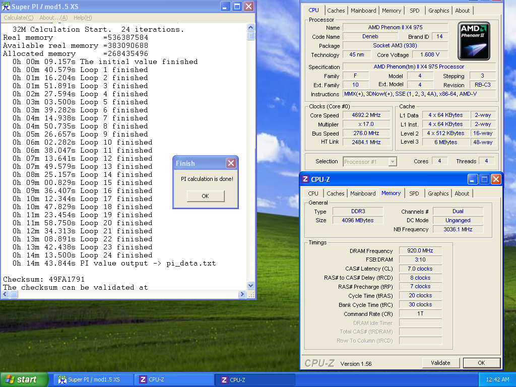The height and width of the screenshot is (387, 516).
Task: Click the Super PI title bar icon
Action: click(x=6, y=6)
